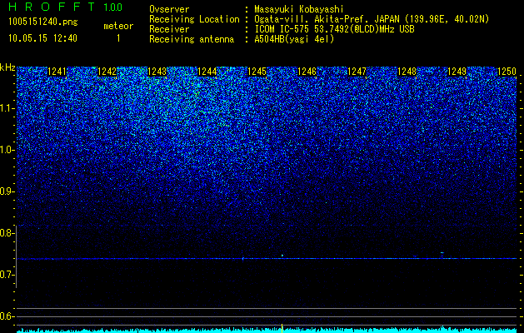Click the Receiving antenna label
This screenshot has width=524, height=333.
coord(192,39)
